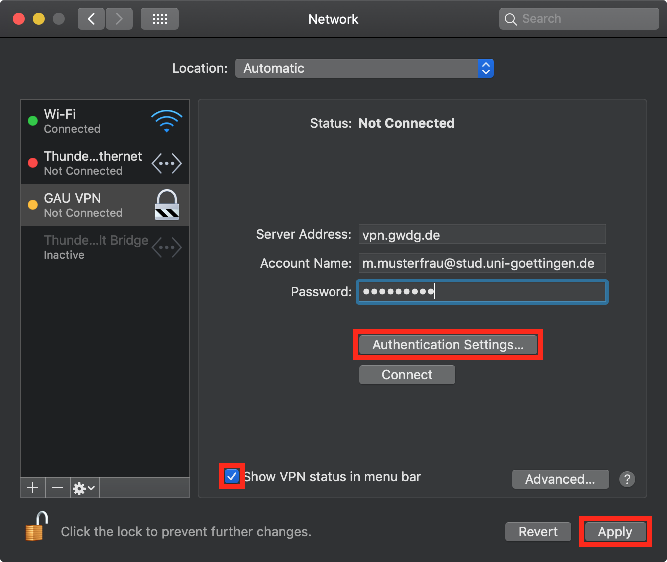Screen dimensions: 667x562
Task: Click the Revert button
Action: (538, 532)
